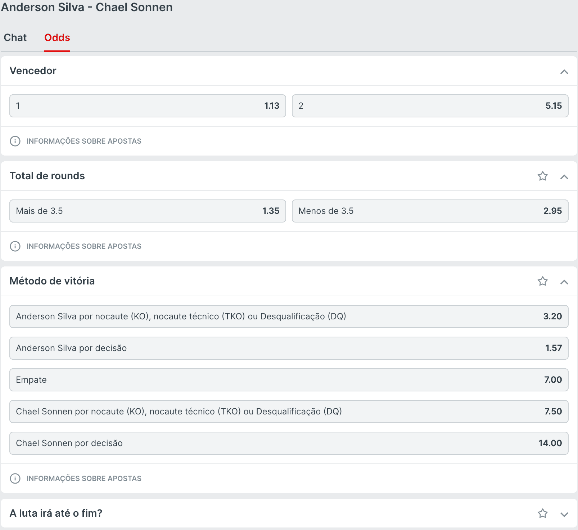Collapse the Vencedor section
Screen dimensions: 578x530
564,72
